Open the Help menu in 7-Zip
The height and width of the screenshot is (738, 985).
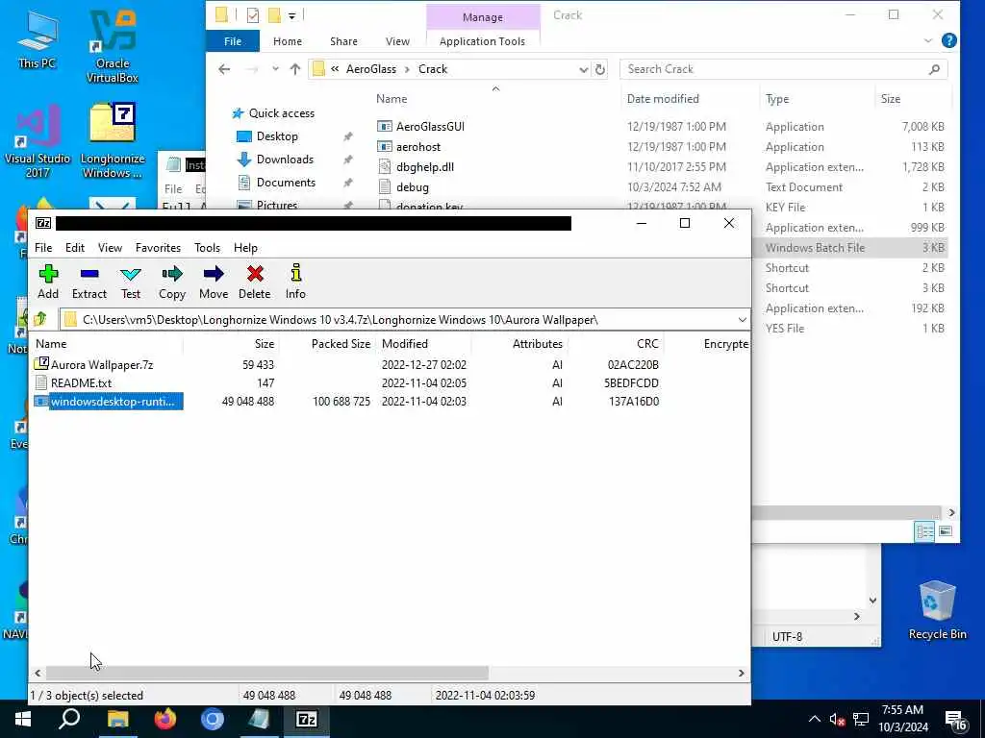tap(245, 248)
